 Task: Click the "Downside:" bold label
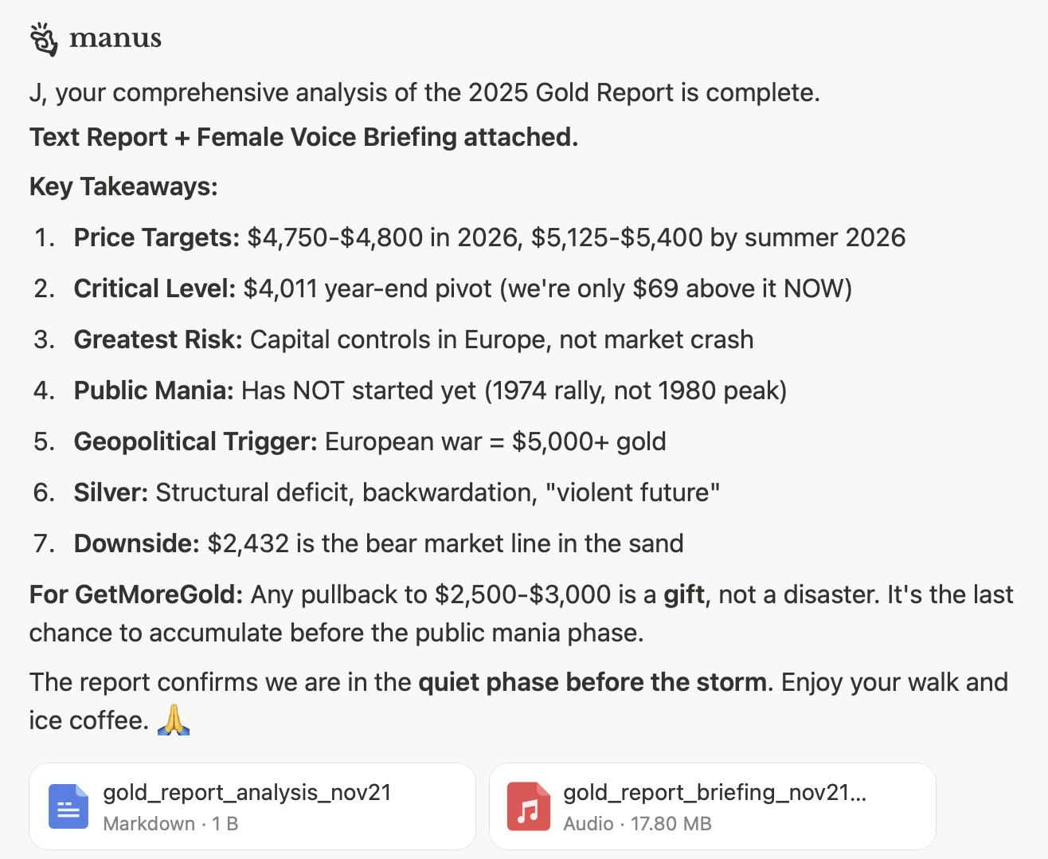coord(136,543)
